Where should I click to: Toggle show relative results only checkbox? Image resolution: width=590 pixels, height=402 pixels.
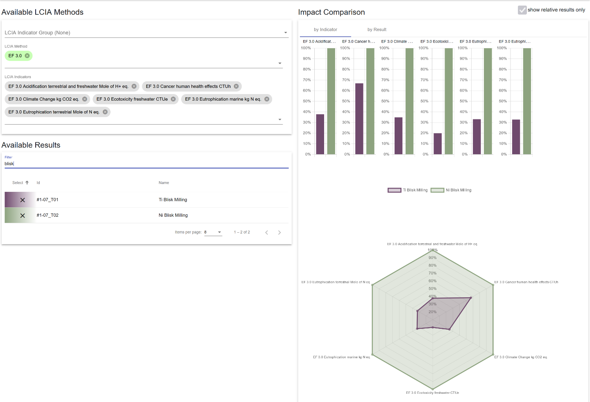point(522,10)
